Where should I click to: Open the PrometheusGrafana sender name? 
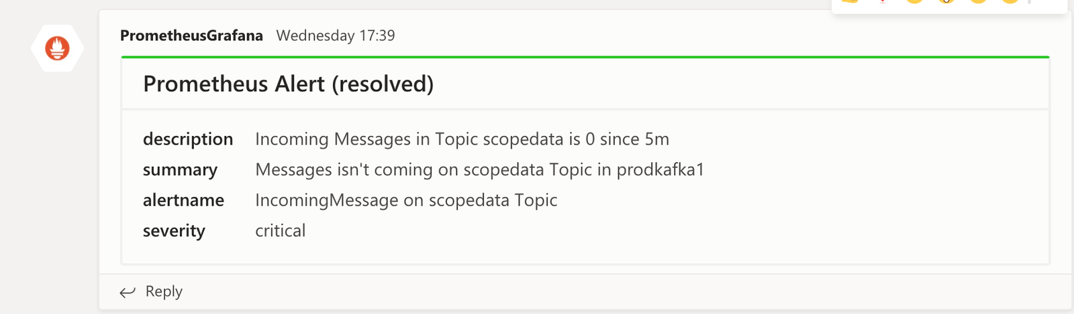191,35
